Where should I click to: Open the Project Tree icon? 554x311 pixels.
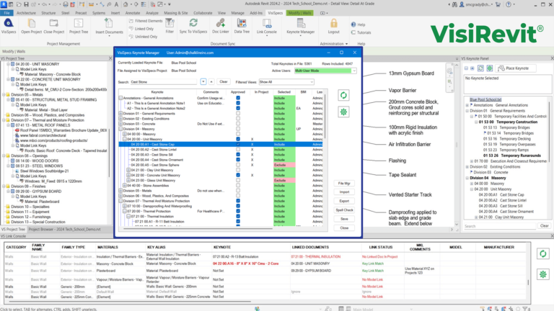tap(80, 24)
